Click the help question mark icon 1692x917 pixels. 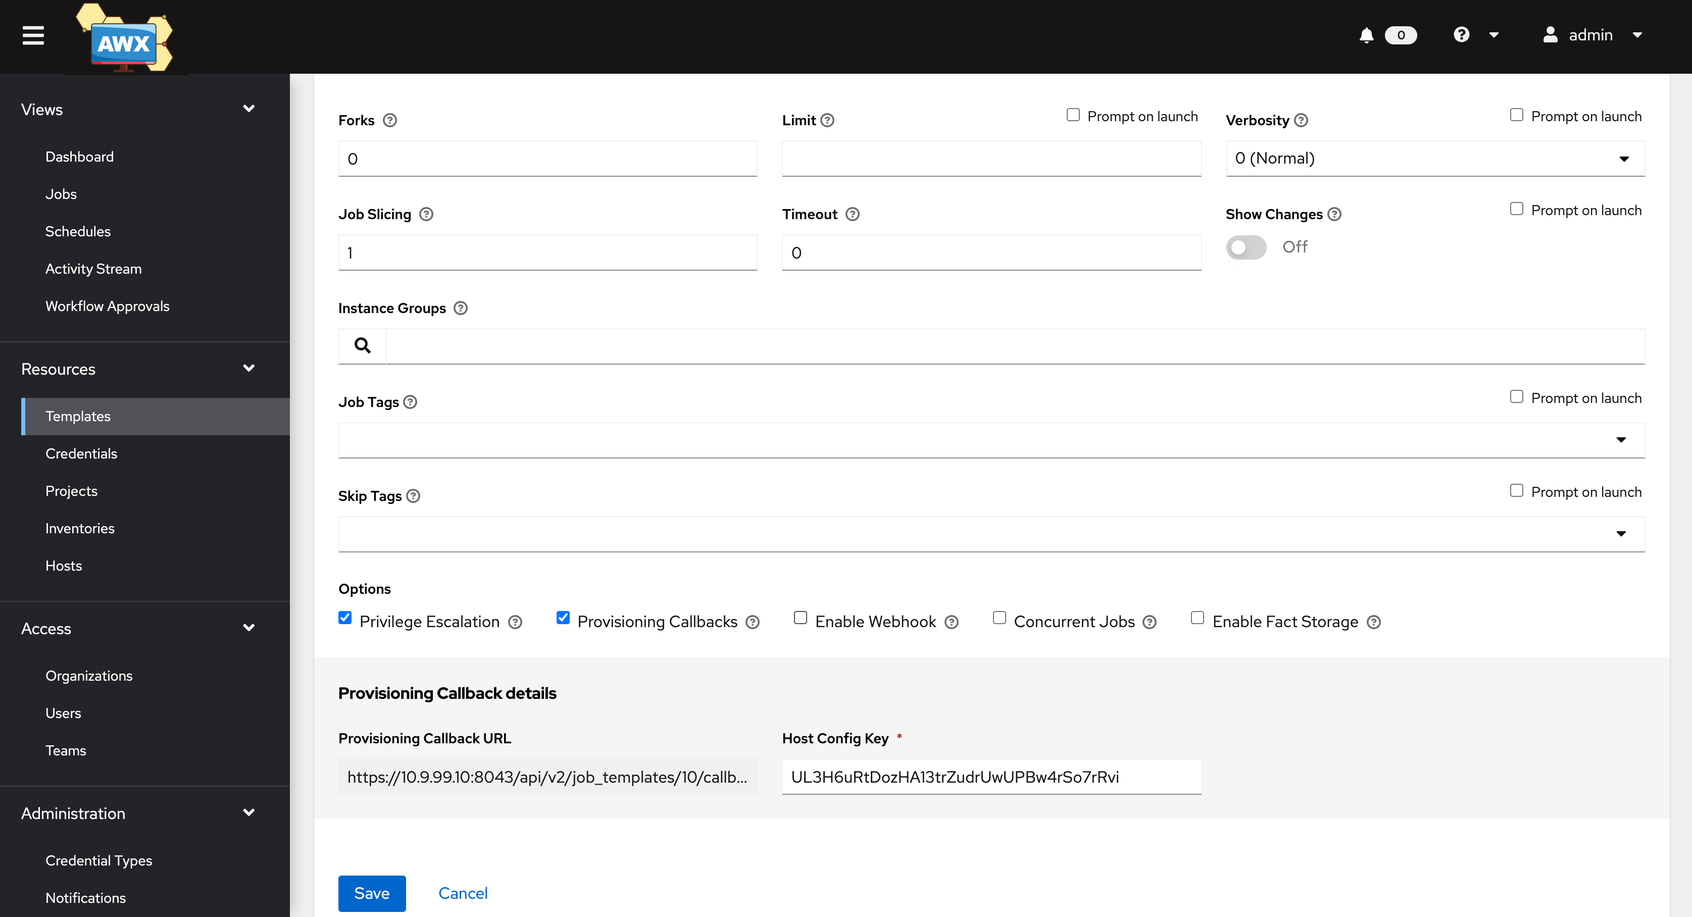pyautogui.click(x=1462, y=34)
